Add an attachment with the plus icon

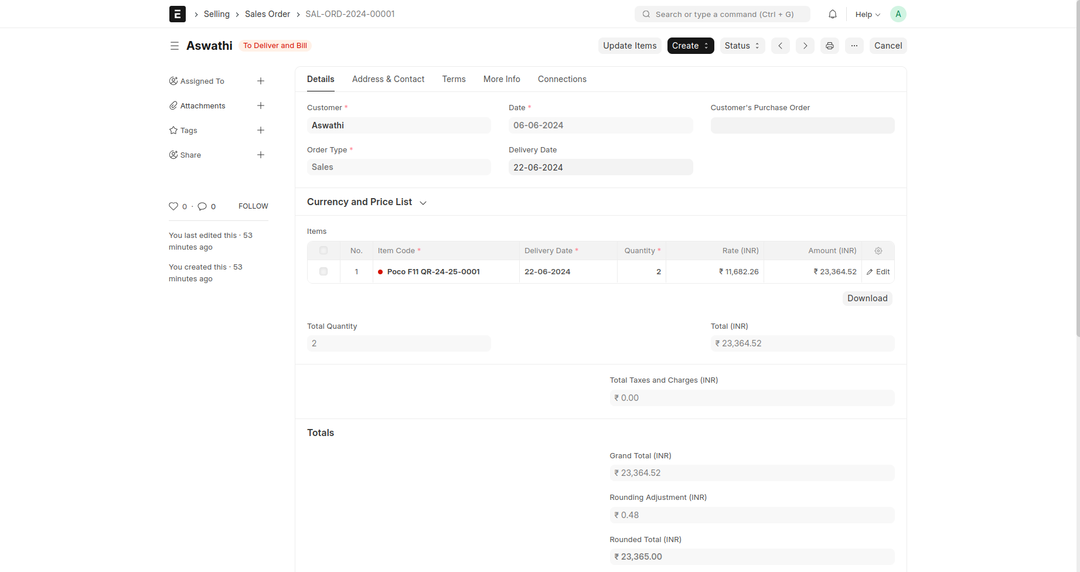(x=261, y=106)
